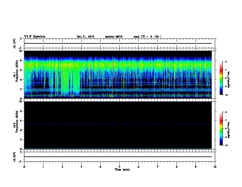Click the time axis tick label "3"
The height and width of the screenshot is (187, 242).
point(81,167)
